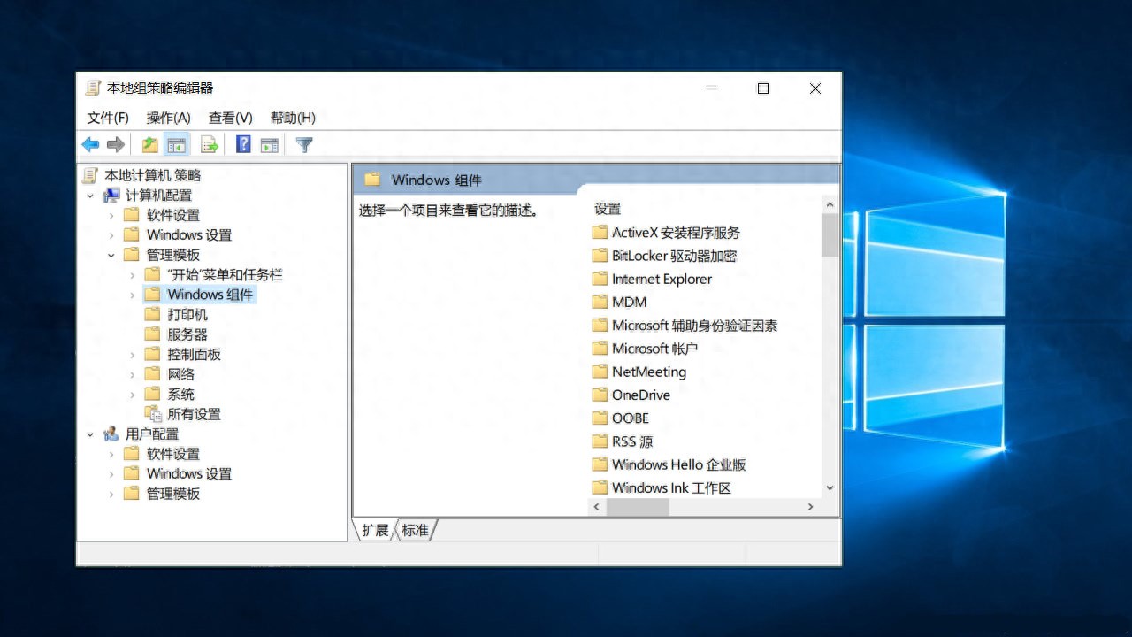Click the OOBE folder icon
Viewport: 1132px width, 637px height.
[x=600, y=418]
